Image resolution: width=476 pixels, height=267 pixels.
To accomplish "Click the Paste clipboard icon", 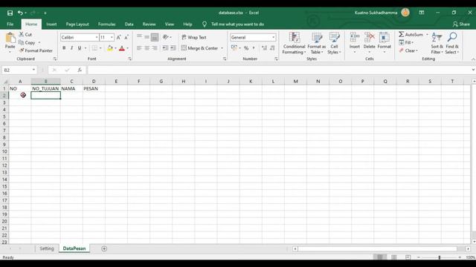I will tap(10, 38).
